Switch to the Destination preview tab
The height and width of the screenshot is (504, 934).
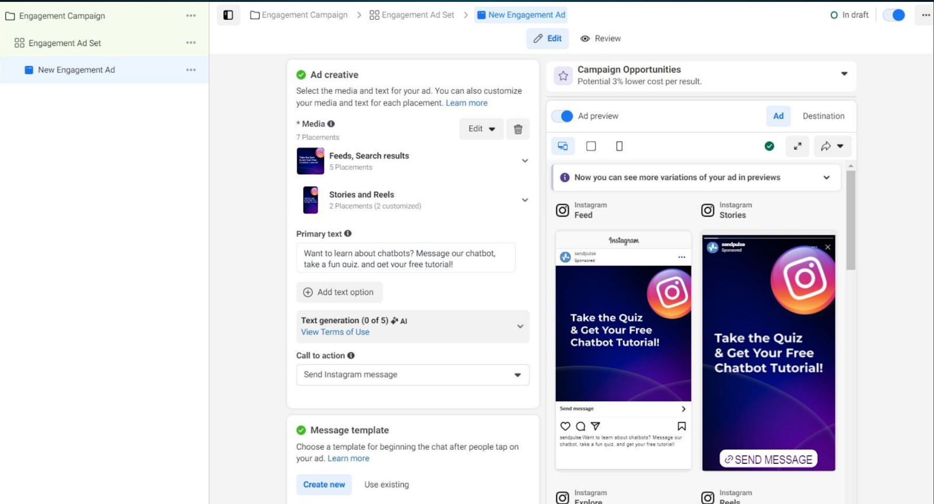coord(823,116)
